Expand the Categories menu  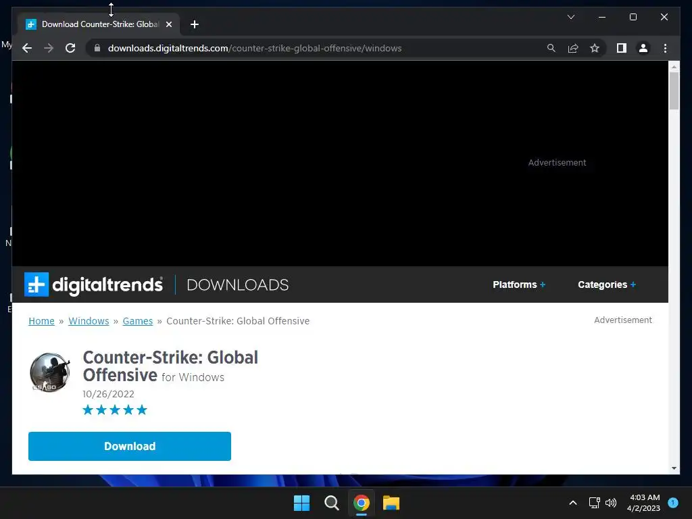607,285
